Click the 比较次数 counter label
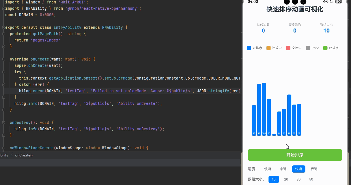 [263, 25]
